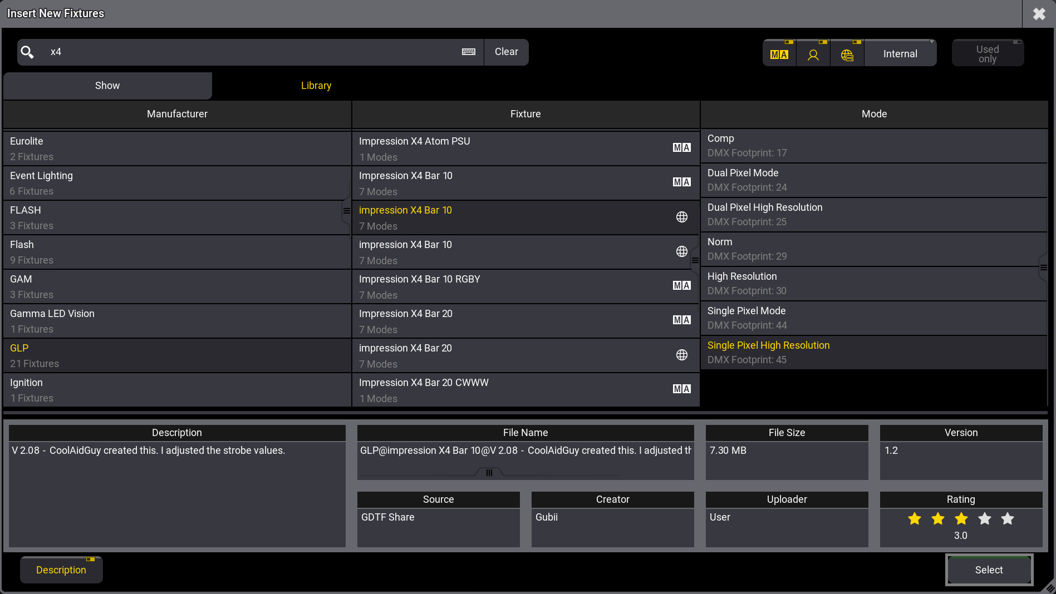Grab the Manufacturer list scroll handle

point(346,211)
